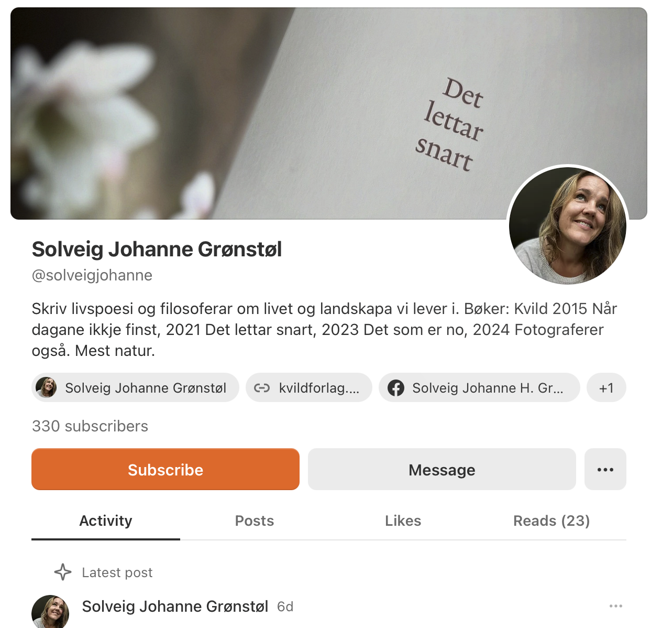Open the Solveig Johanne H. Gr... Facebook link
The height and width of the screenshot is (628, 662).
479,388
